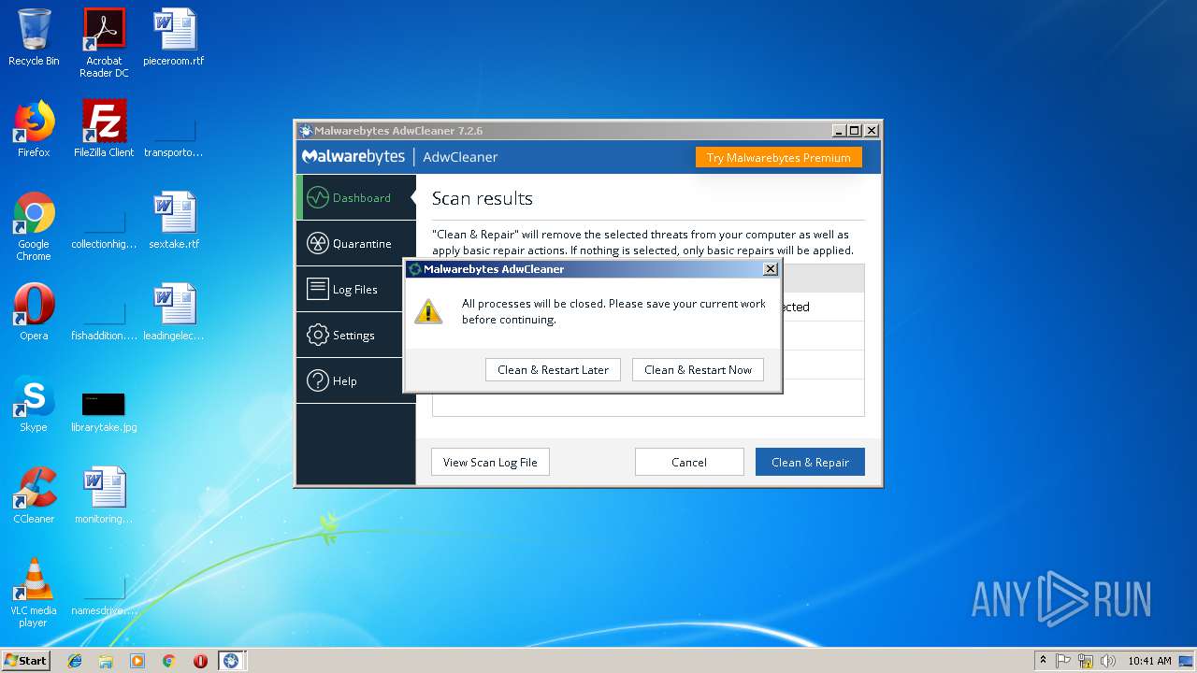Screen dimensions: 1197x673
Task: Click Action Center flag tray icon
Action: coord(1063,661)
